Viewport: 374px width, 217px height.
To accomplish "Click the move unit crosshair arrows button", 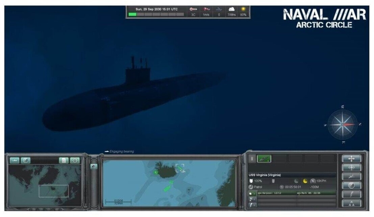I will [351, 159].
